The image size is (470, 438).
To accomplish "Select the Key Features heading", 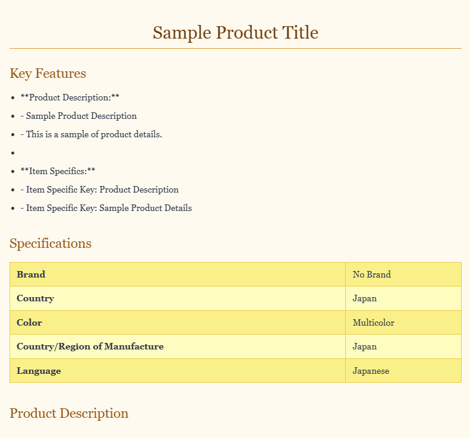I will coord(48,74).
